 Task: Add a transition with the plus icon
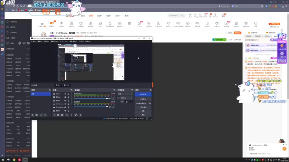pyautogui.click(x=122, y=102)
